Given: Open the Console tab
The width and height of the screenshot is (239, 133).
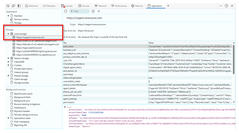Looking at the screenshot, I should [67, 6].
